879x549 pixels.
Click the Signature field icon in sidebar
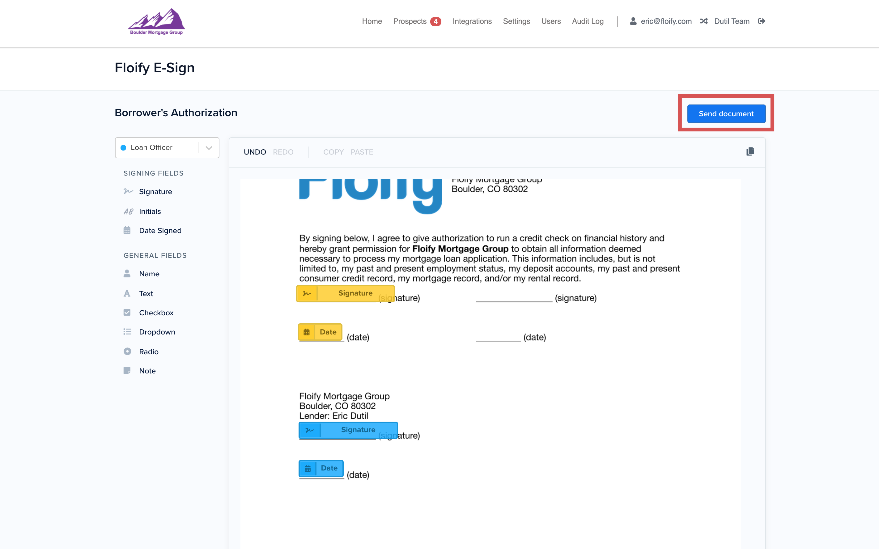[x=128, y=191]
